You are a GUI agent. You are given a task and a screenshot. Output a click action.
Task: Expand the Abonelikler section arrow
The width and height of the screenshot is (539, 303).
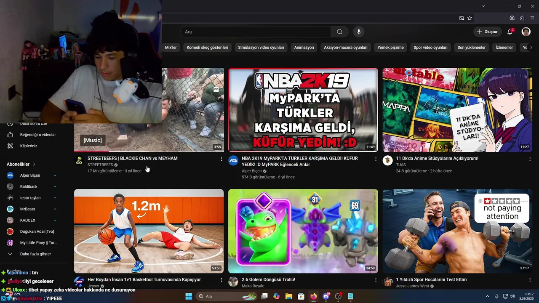point(34,164)
